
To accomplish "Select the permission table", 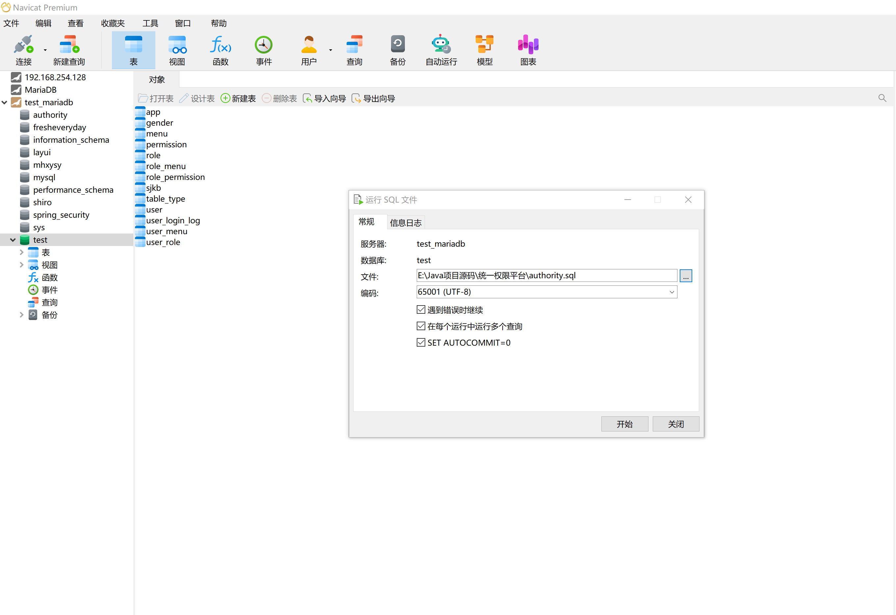I will [166, 144].
